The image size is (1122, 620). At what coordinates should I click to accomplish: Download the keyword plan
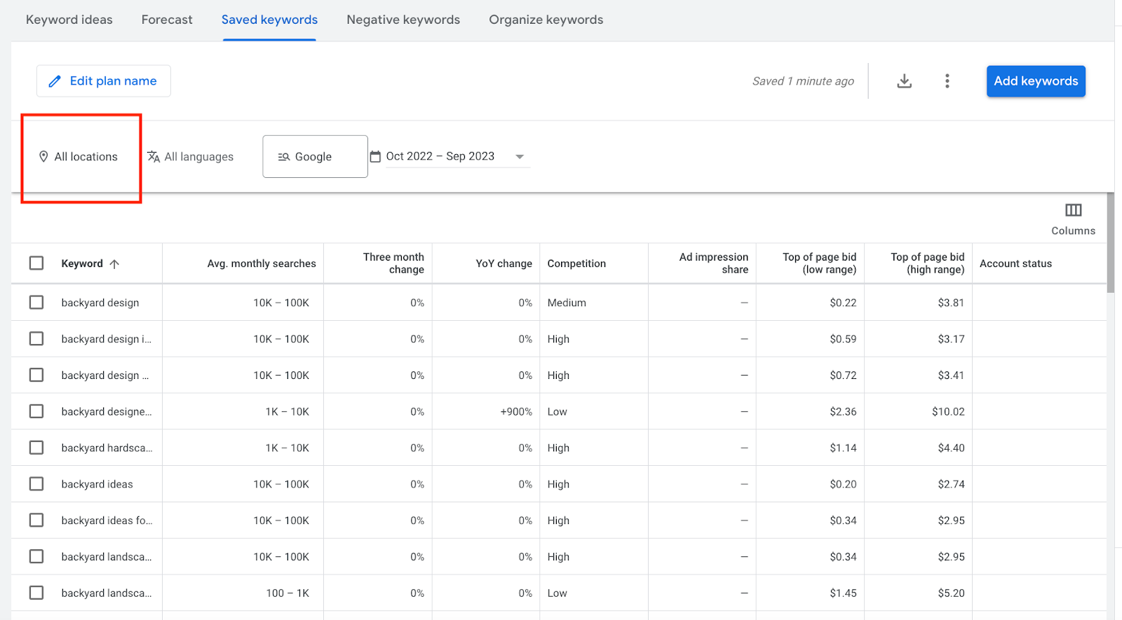click(x=905, y=81)
